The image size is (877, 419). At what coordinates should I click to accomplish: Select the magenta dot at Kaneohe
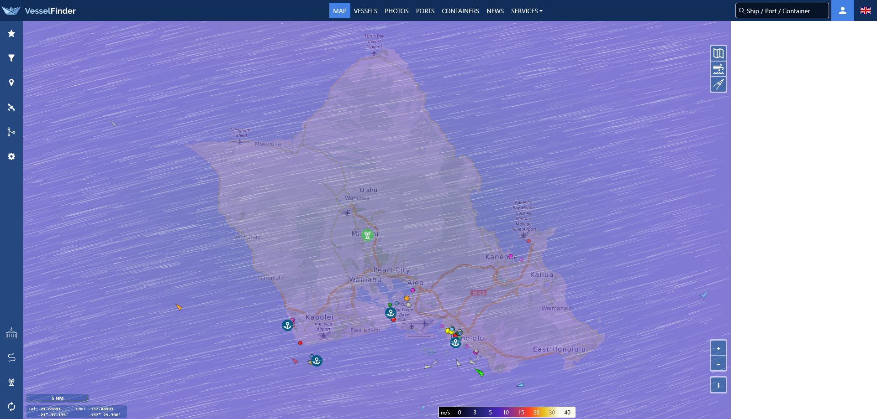pos(511,256)
